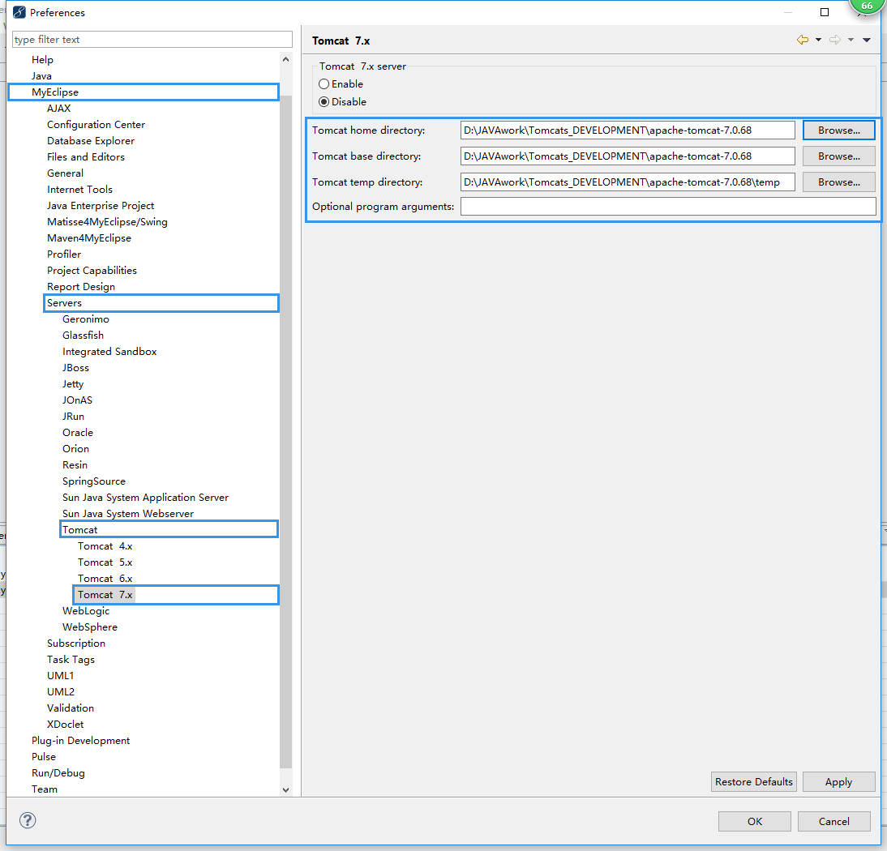
Task: Select SpringSource server item
Action: (x=94, y=481)
